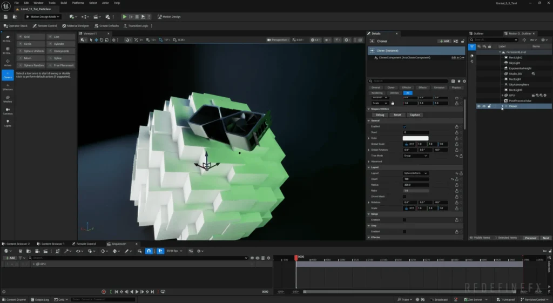Select the Lights category in left sidebar
553x303 pixels.
tap(8, 123)
